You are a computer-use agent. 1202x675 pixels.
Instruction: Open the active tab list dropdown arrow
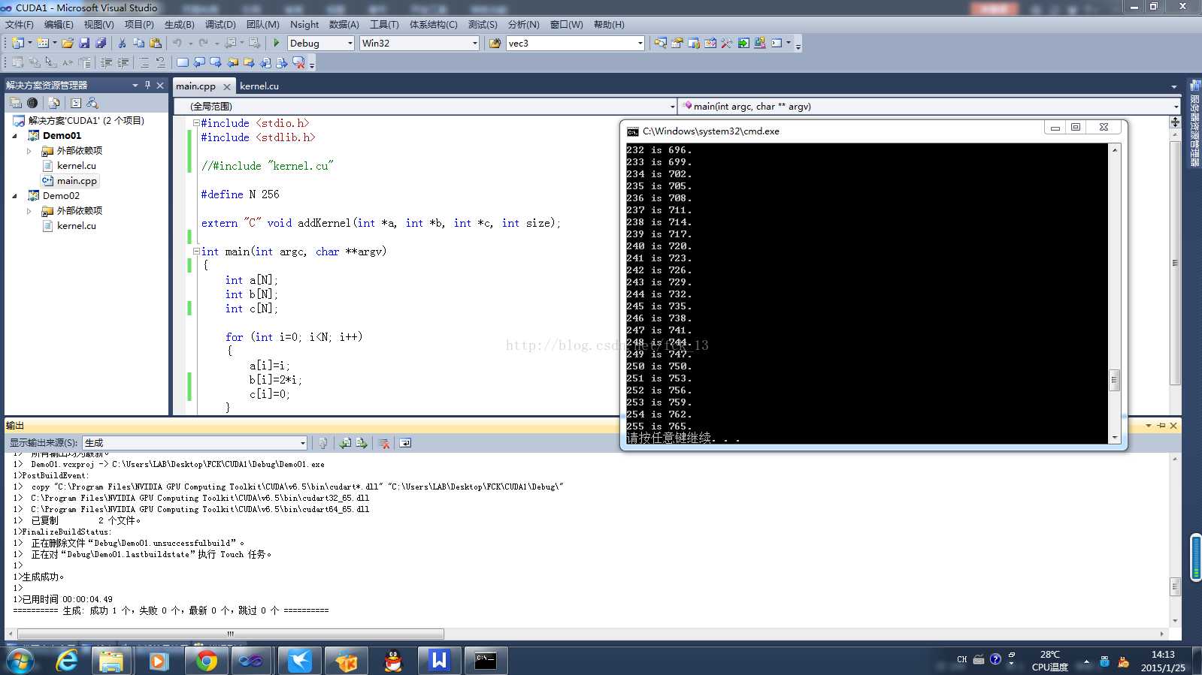pyautogui.click(x=1174, y=87)
